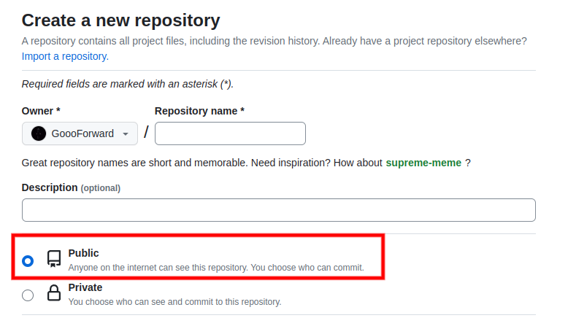568x318 pixels.
Task: Click the 'Anyone on the internet' description text
Action: [216, 268]
